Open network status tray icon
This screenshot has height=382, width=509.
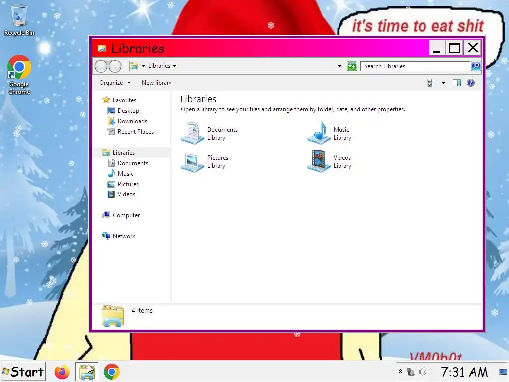pos(411,372)
